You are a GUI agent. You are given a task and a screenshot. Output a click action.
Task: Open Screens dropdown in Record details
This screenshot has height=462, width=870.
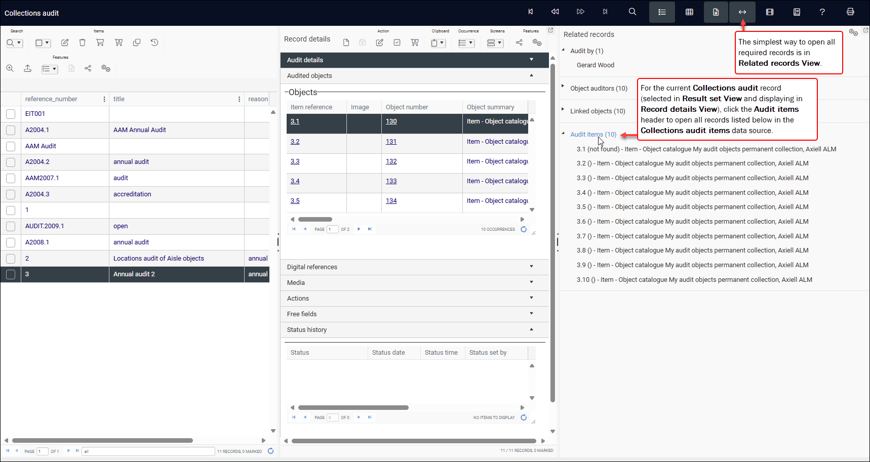pyautogui.click(x=495, y=43)
